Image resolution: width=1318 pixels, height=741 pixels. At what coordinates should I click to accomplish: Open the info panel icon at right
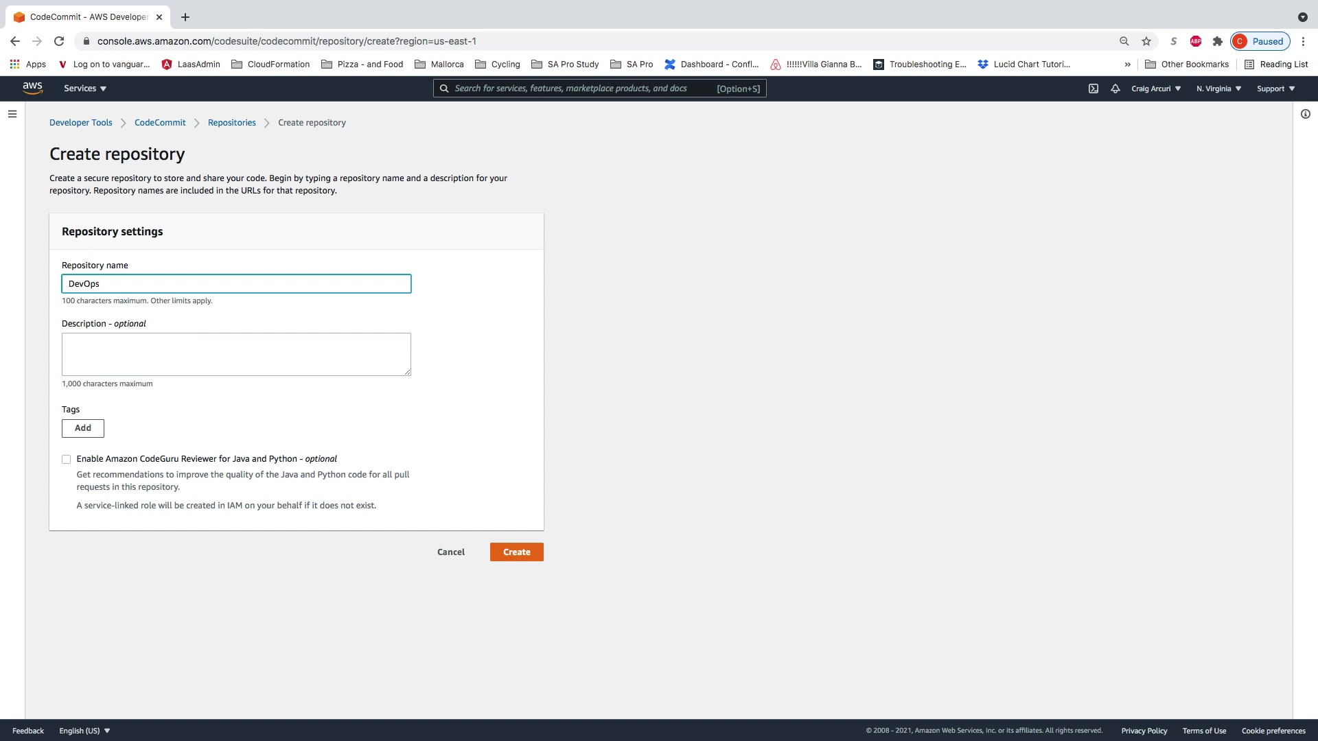[1306, 114]
